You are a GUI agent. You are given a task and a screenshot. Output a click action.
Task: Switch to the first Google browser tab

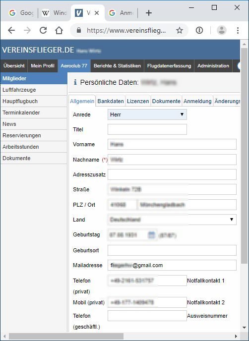click(x=21, y=13)
